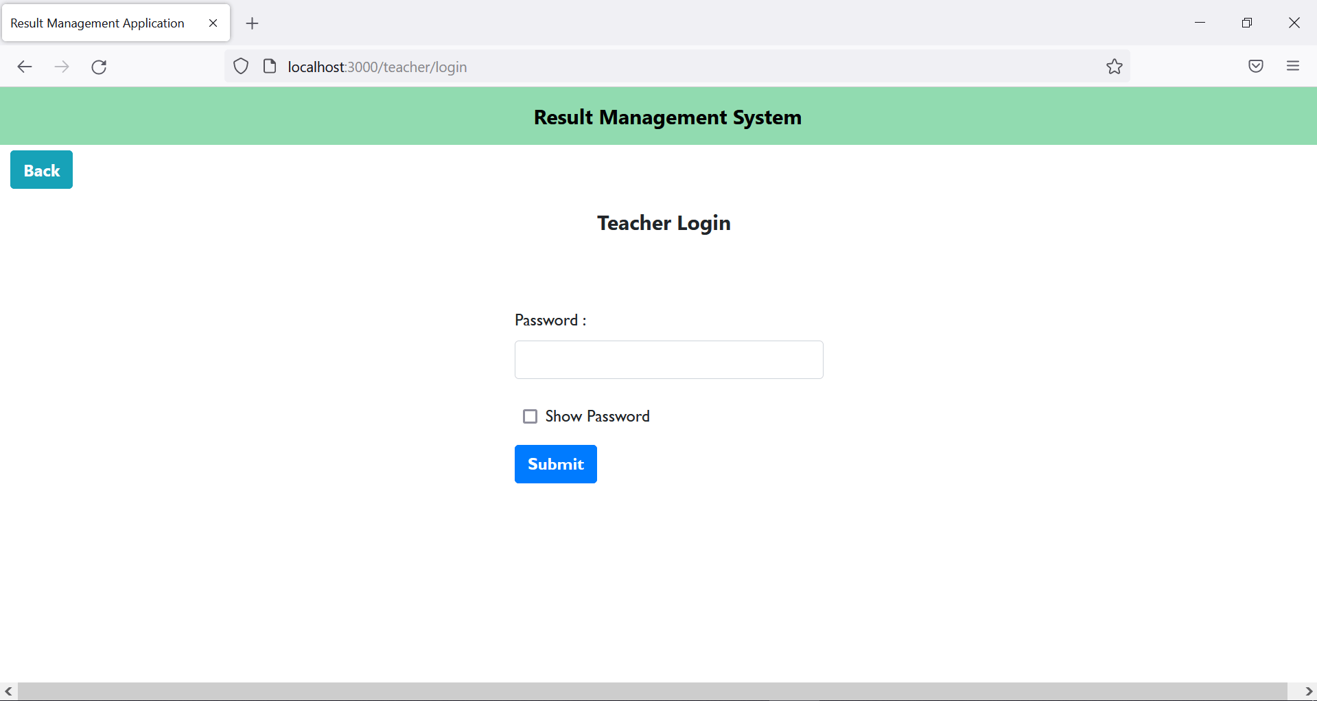This screenshot has width=1317, height=701.
Task: Open the browser hamburger menu
Action: pyautogui.click(x=1293, y=66)
